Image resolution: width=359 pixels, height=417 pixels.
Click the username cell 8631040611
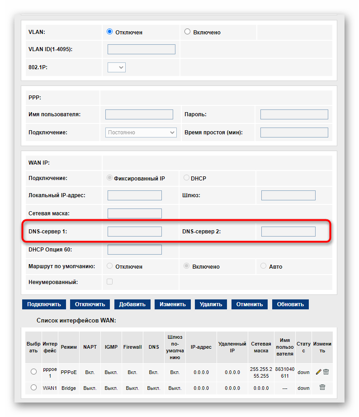tap(285, 372)
